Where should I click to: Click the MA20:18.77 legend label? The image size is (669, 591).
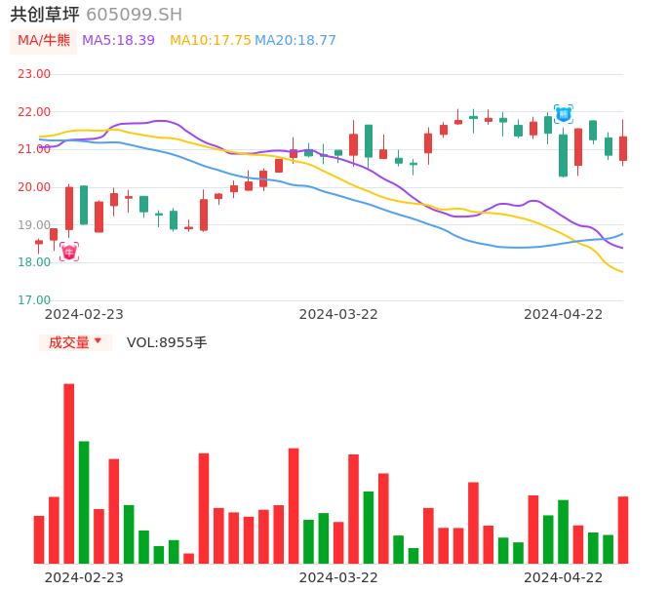(295, 40)
